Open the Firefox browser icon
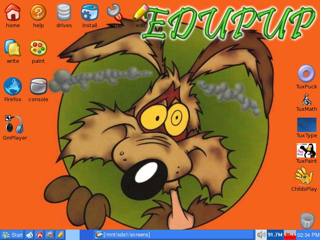Image resolution: width=320 pixels, height=240 pixels. [x=13, y=86]
